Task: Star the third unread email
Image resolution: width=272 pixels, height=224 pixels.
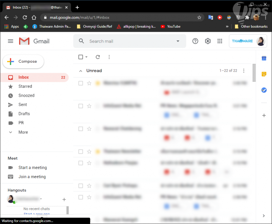Action: 89,129
